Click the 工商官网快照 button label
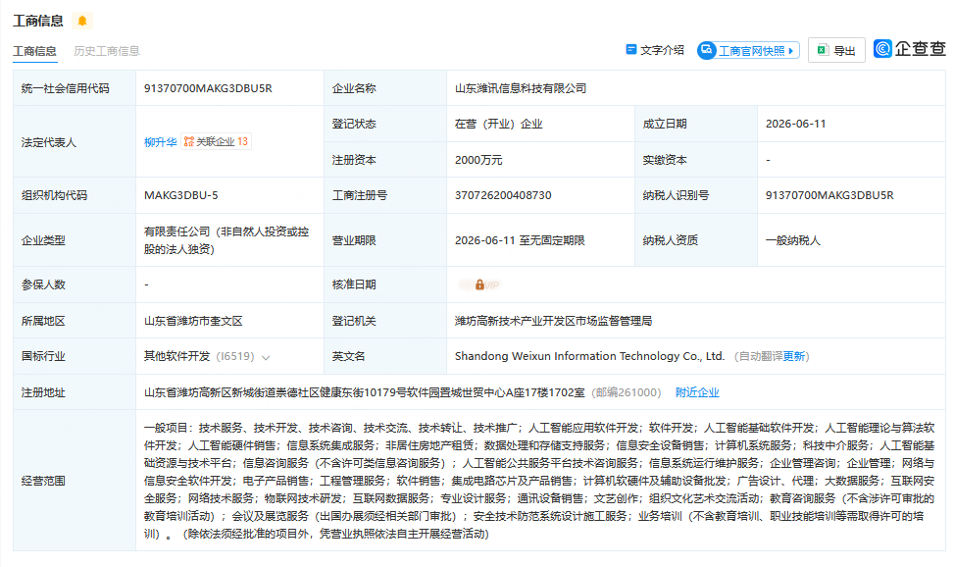Viewport: 954px width, 567px height. click(751, 51)
